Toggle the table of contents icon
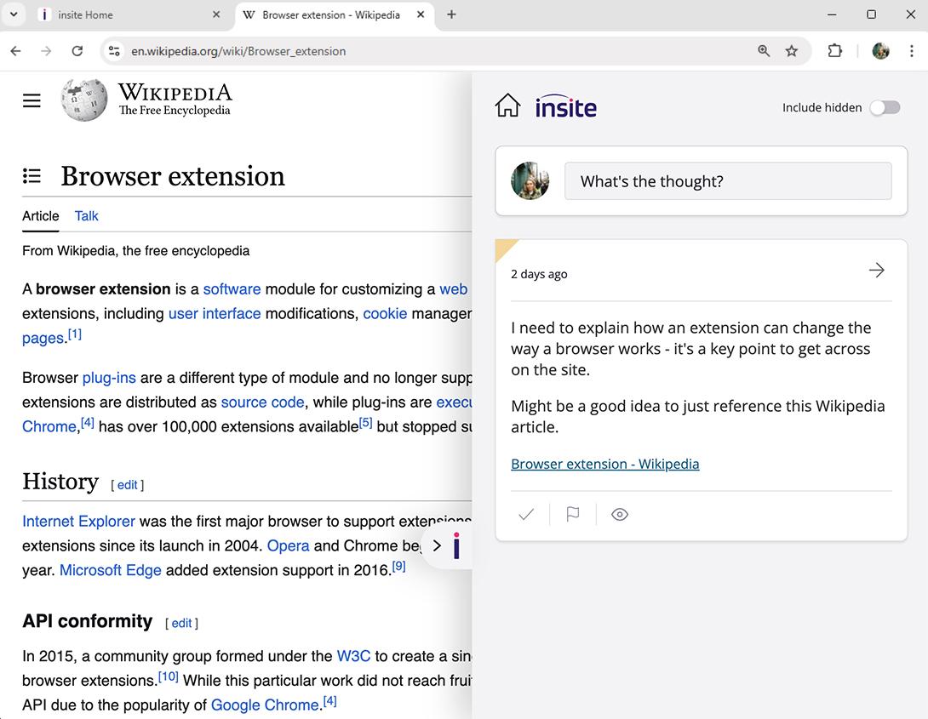Screen dimensions: 928x719 click(x=32, y=175)
